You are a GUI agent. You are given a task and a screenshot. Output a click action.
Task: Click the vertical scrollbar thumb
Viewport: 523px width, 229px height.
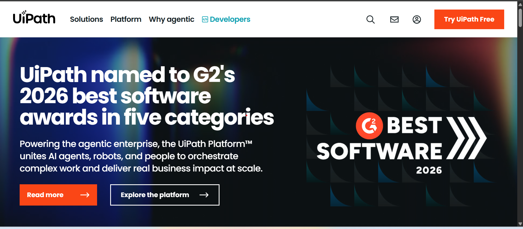[x=520, y=18]
